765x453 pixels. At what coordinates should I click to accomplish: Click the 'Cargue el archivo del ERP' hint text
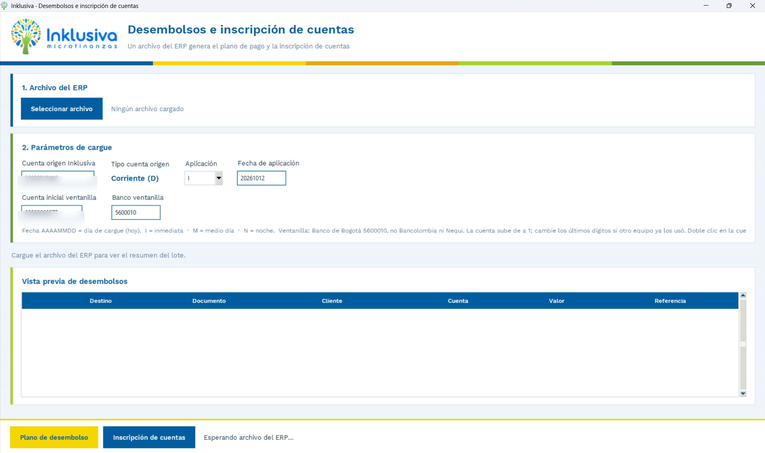[98, 255]
